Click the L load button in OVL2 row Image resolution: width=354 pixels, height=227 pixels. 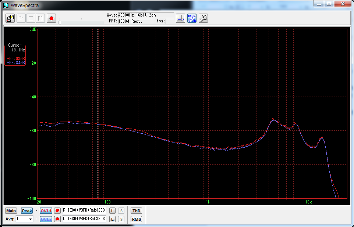coord(113,219)
